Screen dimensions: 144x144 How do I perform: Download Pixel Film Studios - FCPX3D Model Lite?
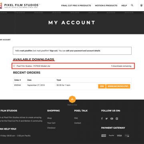(x=33, y=66)
